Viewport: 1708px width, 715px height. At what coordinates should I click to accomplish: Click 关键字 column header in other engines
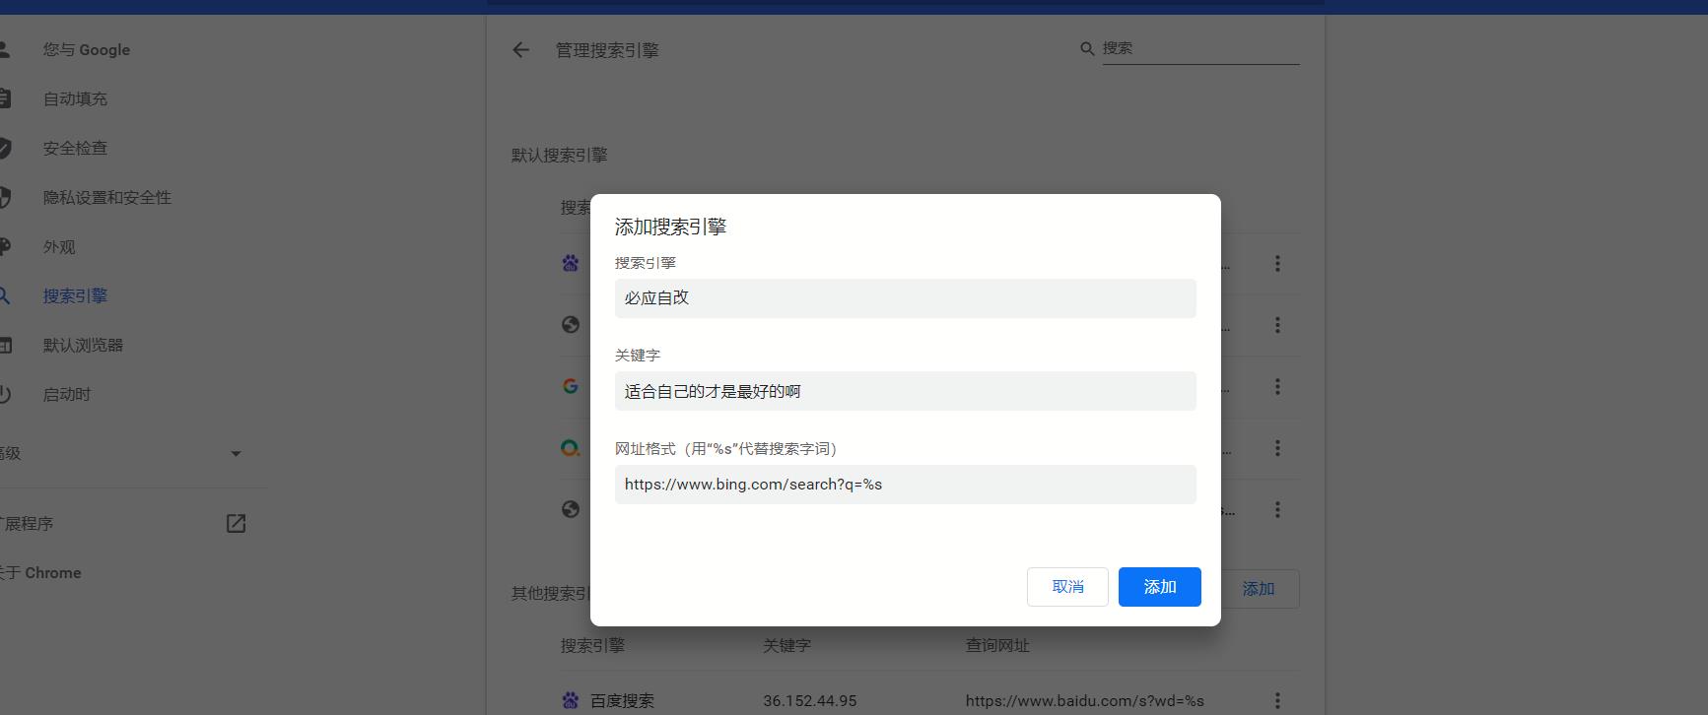coord(786,646)
